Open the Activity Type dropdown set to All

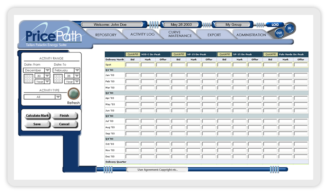[x=58, y=97]
